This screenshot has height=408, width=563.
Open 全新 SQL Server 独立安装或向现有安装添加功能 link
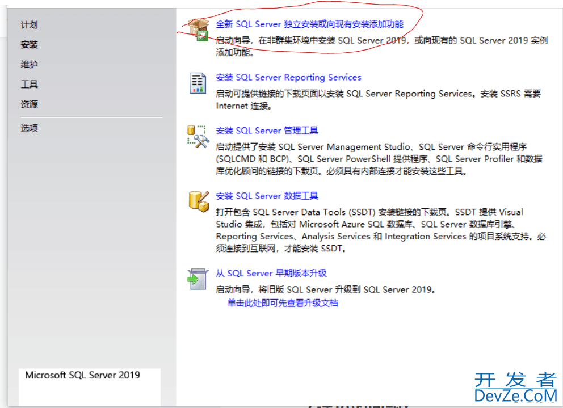309,24
